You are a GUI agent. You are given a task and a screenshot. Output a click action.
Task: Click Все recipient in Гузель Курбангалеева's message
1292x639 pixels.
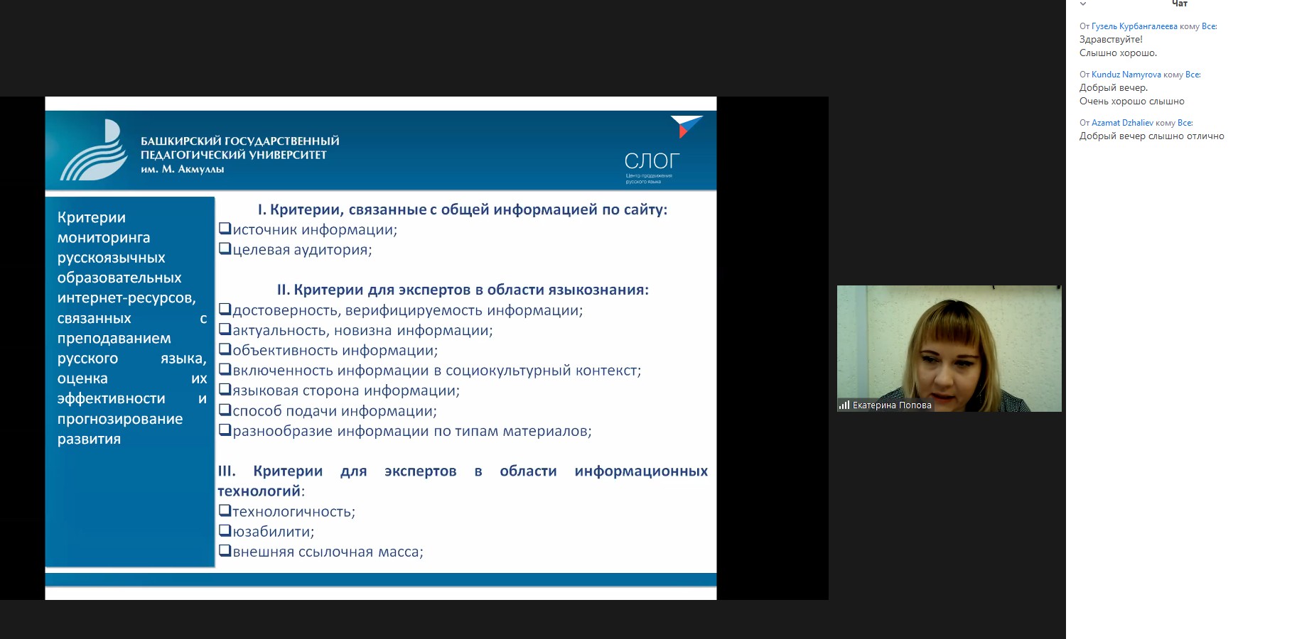tap(1209, 26)
